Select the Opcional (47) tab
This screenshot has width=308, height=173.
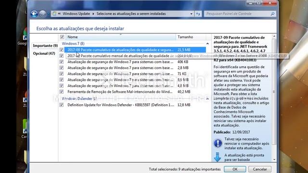coord(44,53)
